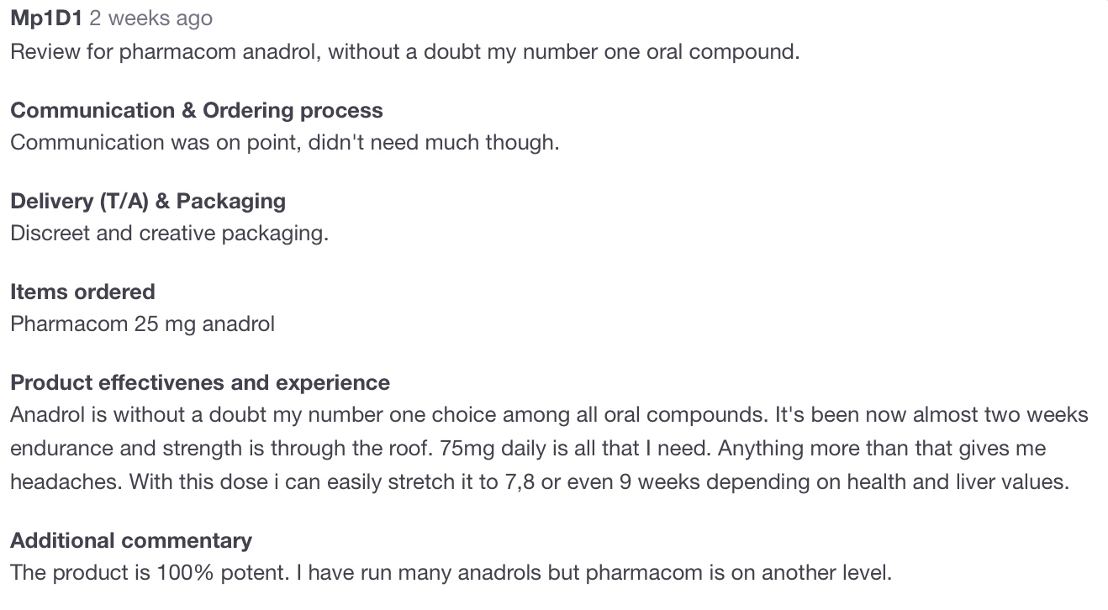Image resolution: width=1108 pixels, height=610 pixels.
Task: Click the "Product effectivenes and experience" heading
Action: (200, 383)
